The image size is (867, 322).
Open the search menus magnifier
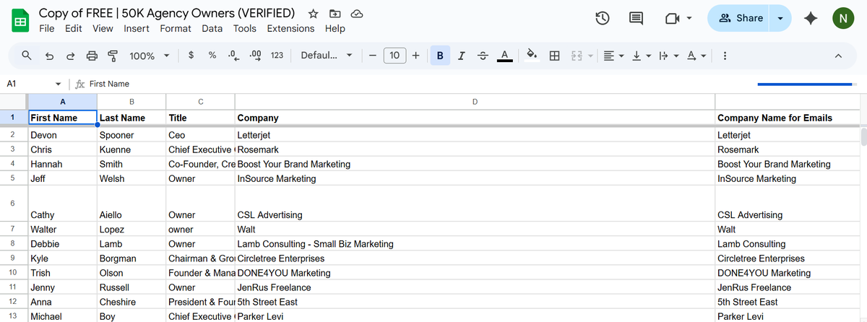[27, 56]
